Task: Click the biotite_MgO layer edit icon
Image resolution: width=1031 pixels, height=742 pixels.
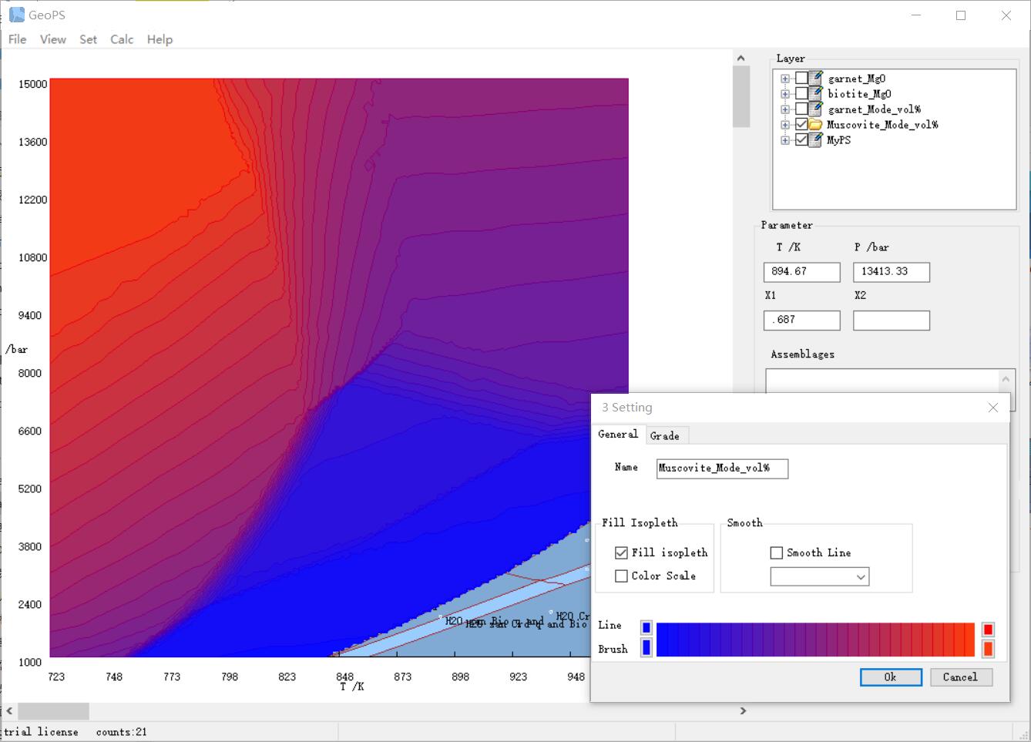Action: coord(817,93)
